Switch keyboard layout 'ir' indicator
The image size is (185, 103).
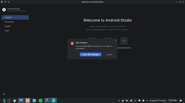(135, 101)
